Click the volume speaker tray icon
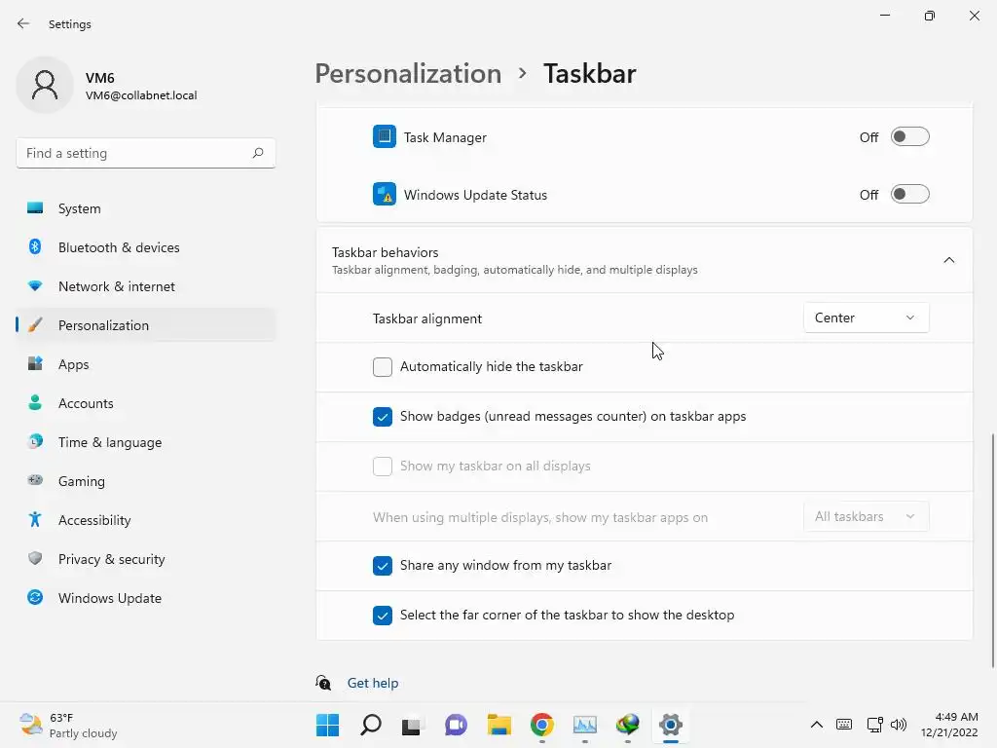 [x=899, y=725]
